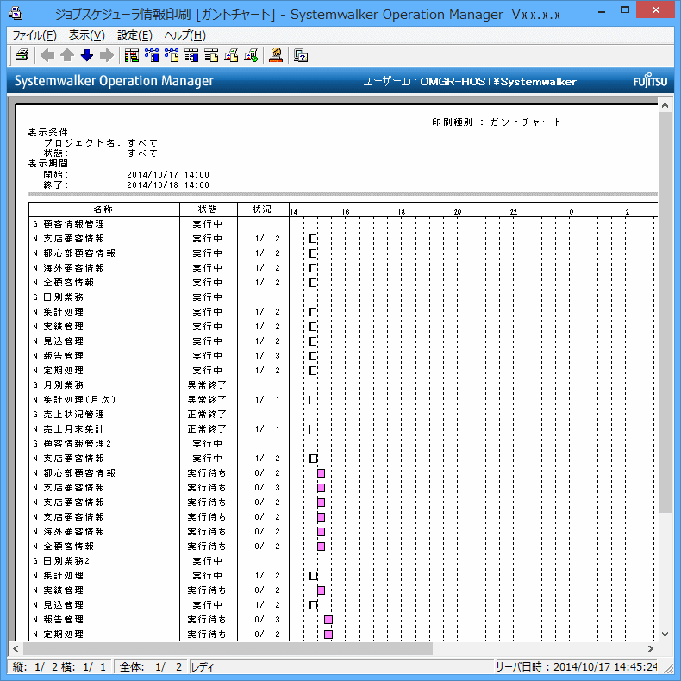The image size is (681, 681).
Task: Click the server date-time in the status bar
Action: click(x=577, y=667)
